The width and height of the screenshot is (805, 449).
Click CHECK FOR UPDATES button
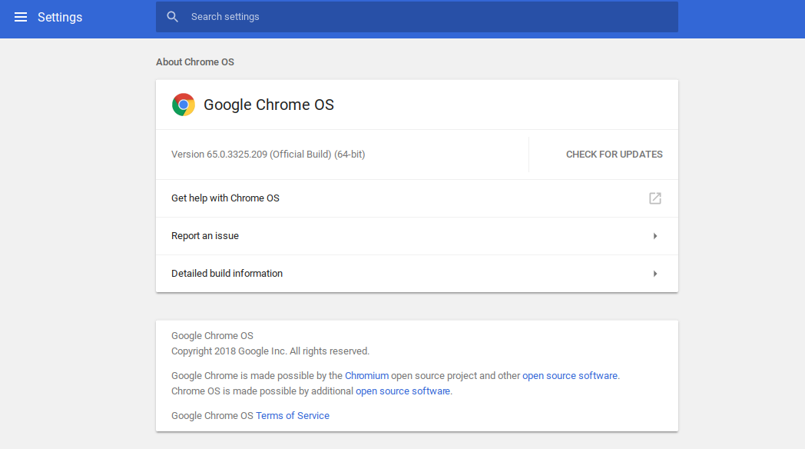(614, 155)
